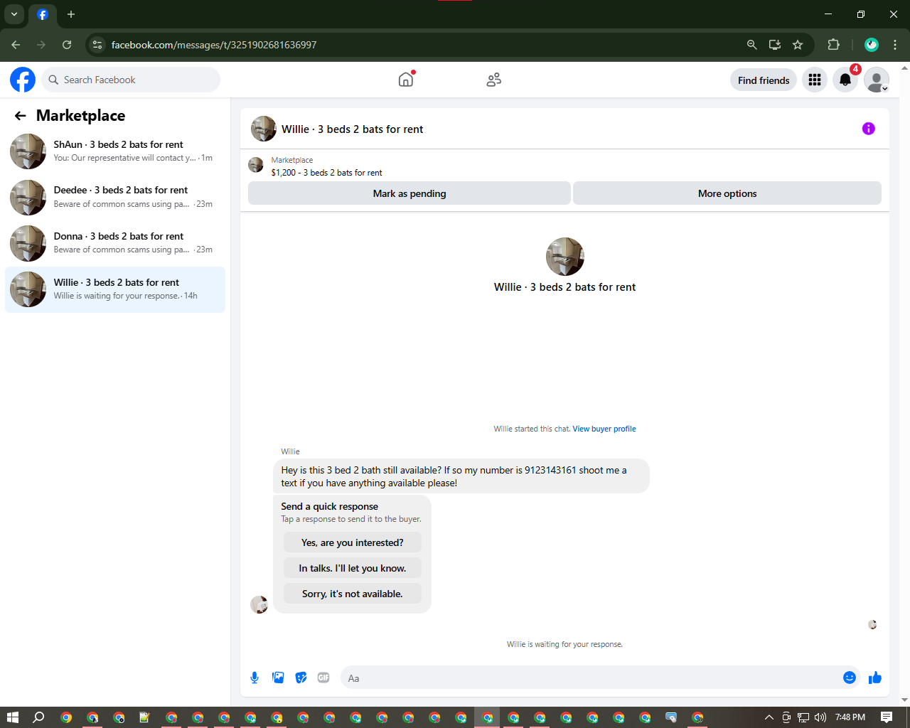Open View buyer profile link

(604, 429)
